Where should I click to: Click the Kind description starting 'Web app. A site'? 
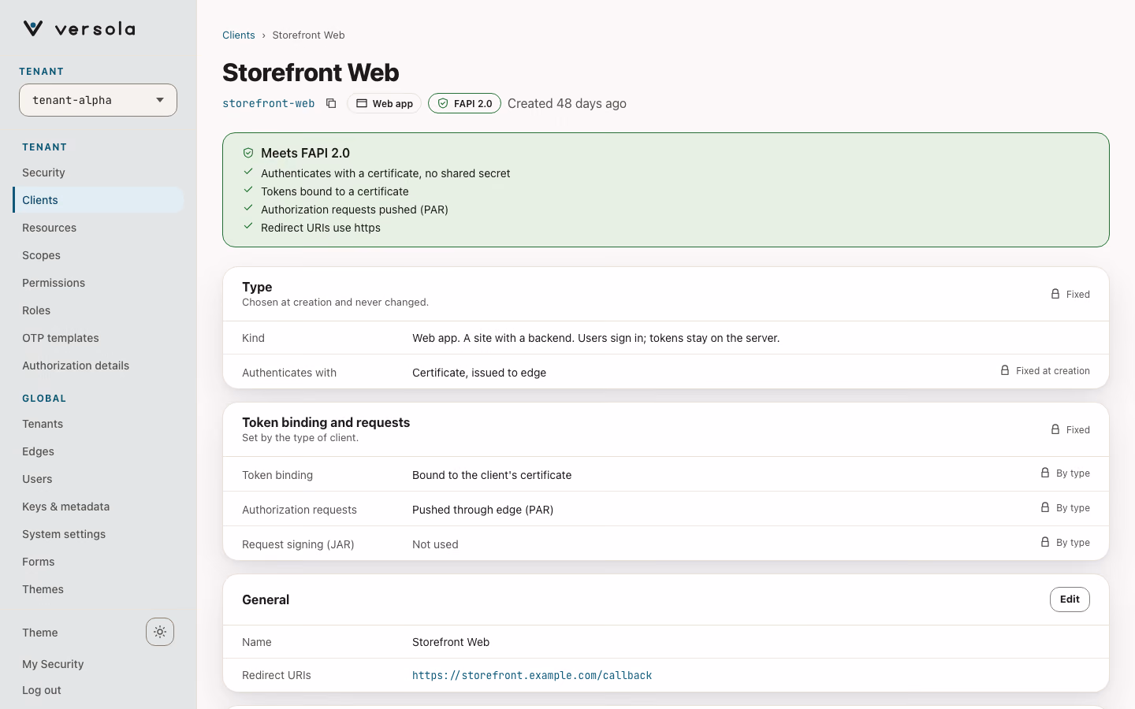click(x=596, y=338)
